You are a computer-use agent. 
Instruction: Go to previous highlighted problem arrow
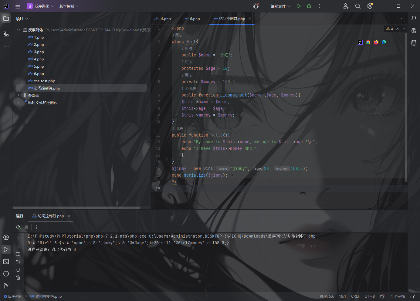point(398,29)
